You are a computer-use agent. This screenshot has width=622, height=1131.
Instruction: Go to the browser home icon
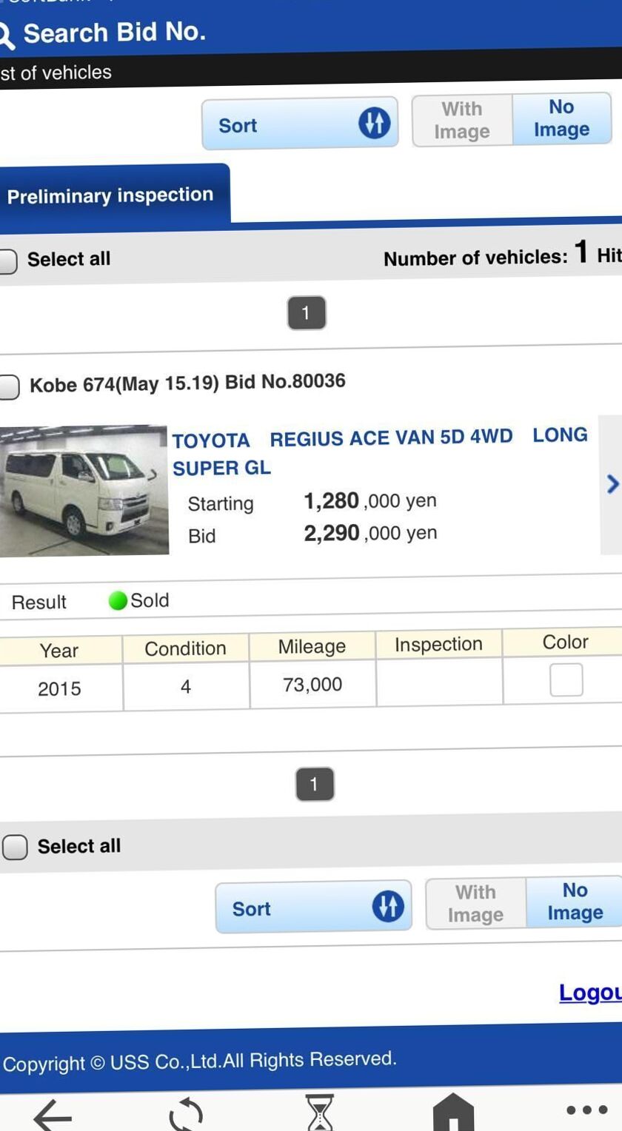[x=453, y=1112]
